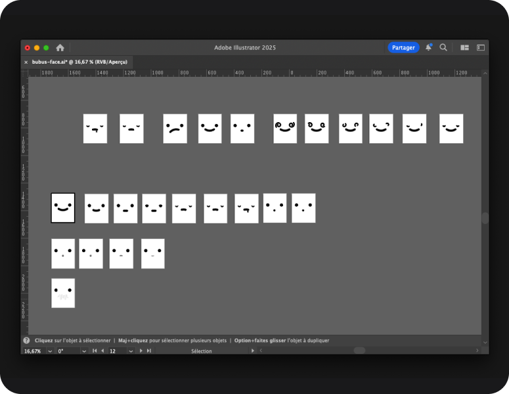Click the horizontal scrollbar thumb
This screenshot has width=509, height=394.
coord(359,351)
